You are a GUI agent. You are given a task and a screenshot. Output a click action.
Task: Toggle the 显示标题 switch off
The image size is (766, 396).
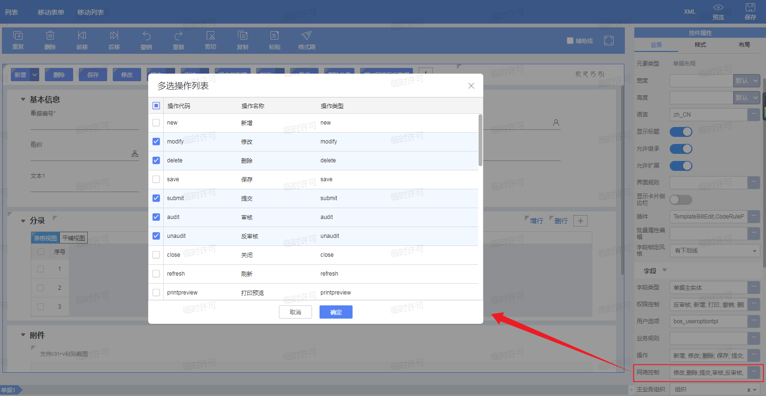click(681, 132)
